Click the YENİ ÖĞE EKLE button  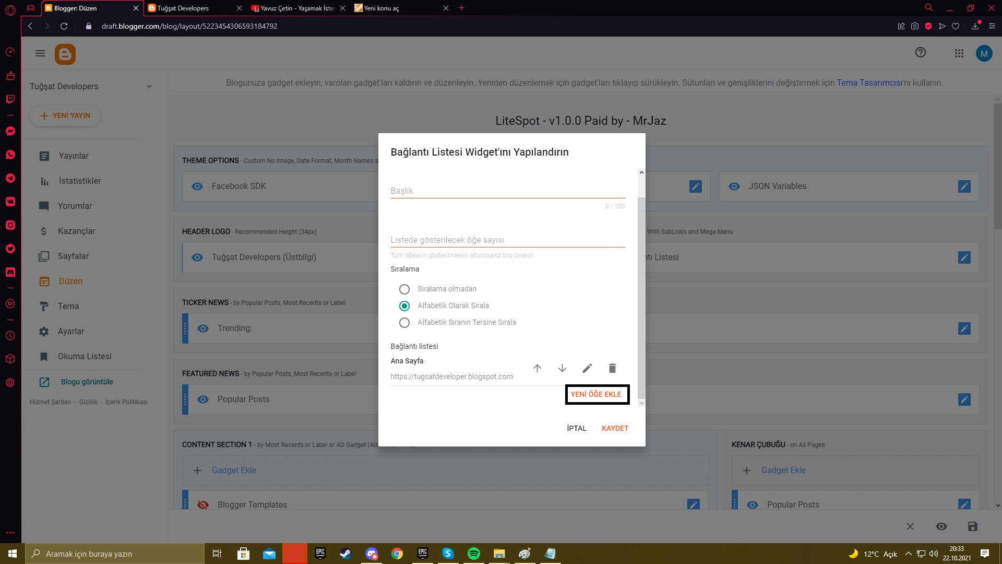597,394
